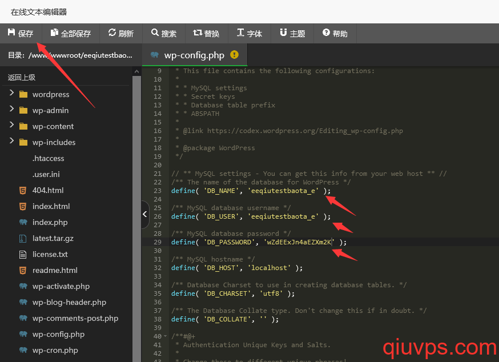Collapse the file sidebar with the left arrow handle

(x=145, y=214)
